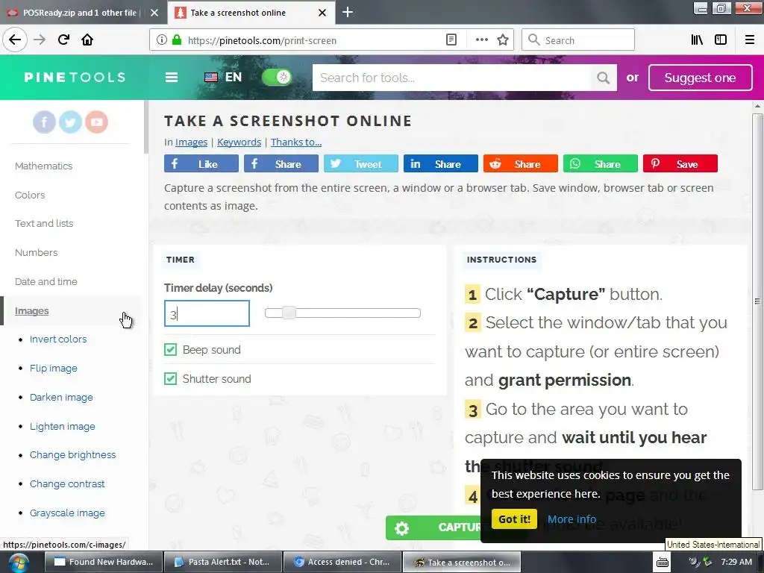The height and width of the screenshot is (573, 764).
Task: Close the Take a screenshot online tab
Action: pyautogui.click(x=322, y=13)
